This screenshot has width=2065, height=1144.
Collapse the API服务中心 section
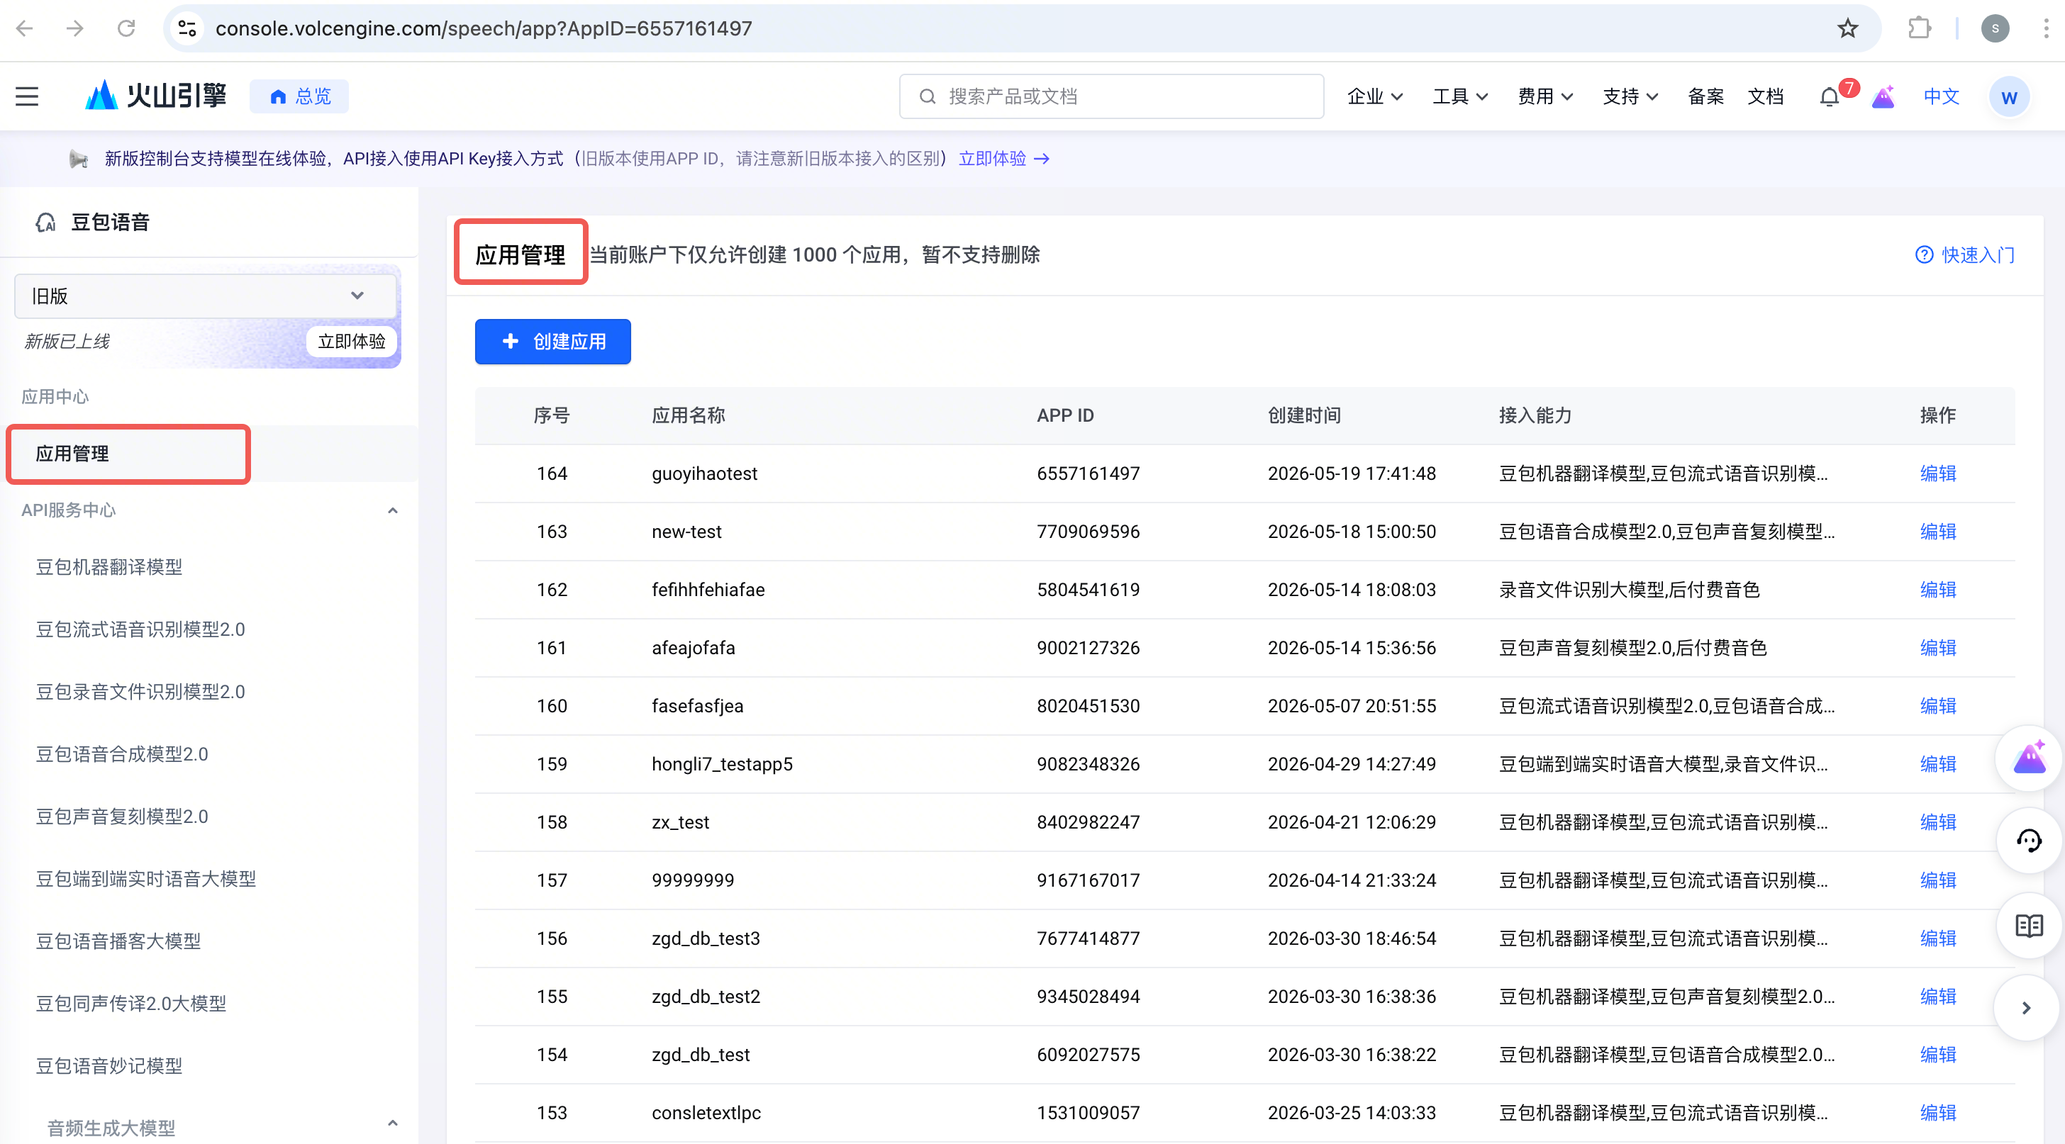(393, 510)
